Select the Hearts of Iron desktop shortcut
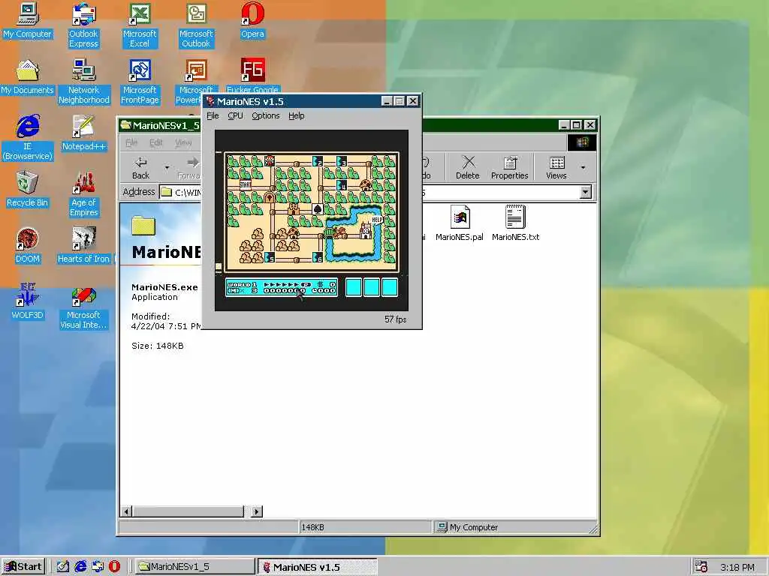The height and width of the screenshot is (576, 769). 83,245
